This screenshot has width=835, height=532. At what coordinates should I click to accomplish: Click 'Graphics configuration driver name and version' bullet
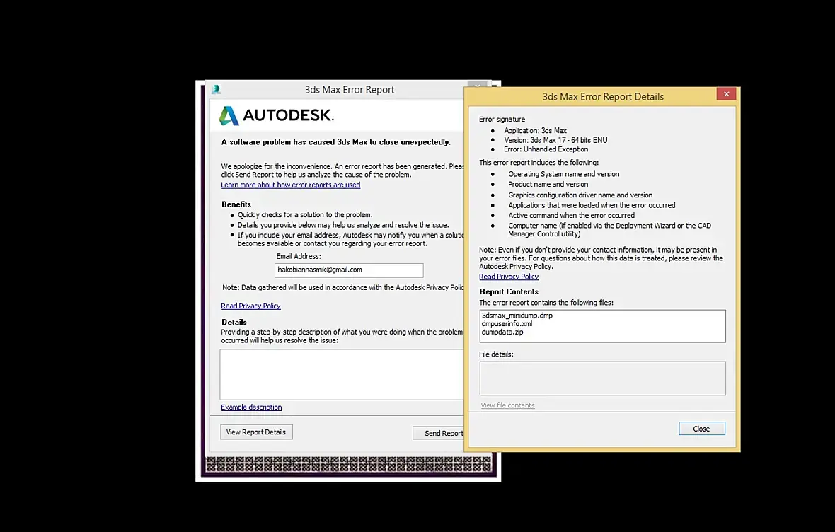coord(580,195)
